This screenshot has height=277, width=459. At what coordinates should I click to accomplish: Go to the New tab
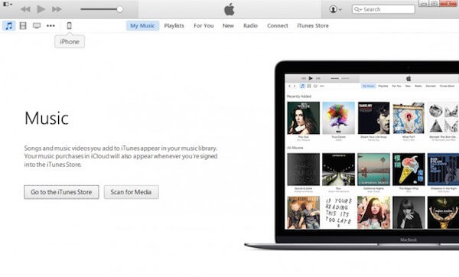[x=228, y=26]
